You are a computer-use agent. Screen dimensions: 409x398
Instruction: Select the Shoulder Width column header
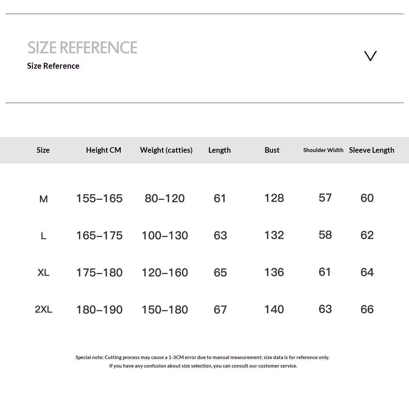pyautogui.click(x=323, y=150)
